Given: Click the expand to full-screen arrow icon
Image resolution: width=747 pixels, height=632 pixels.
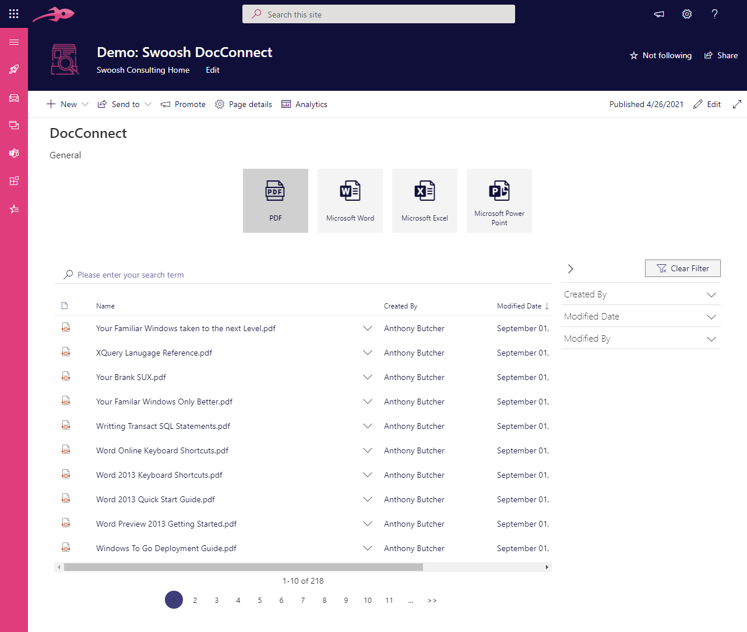Looking at the screenshot, I should 737,104.
